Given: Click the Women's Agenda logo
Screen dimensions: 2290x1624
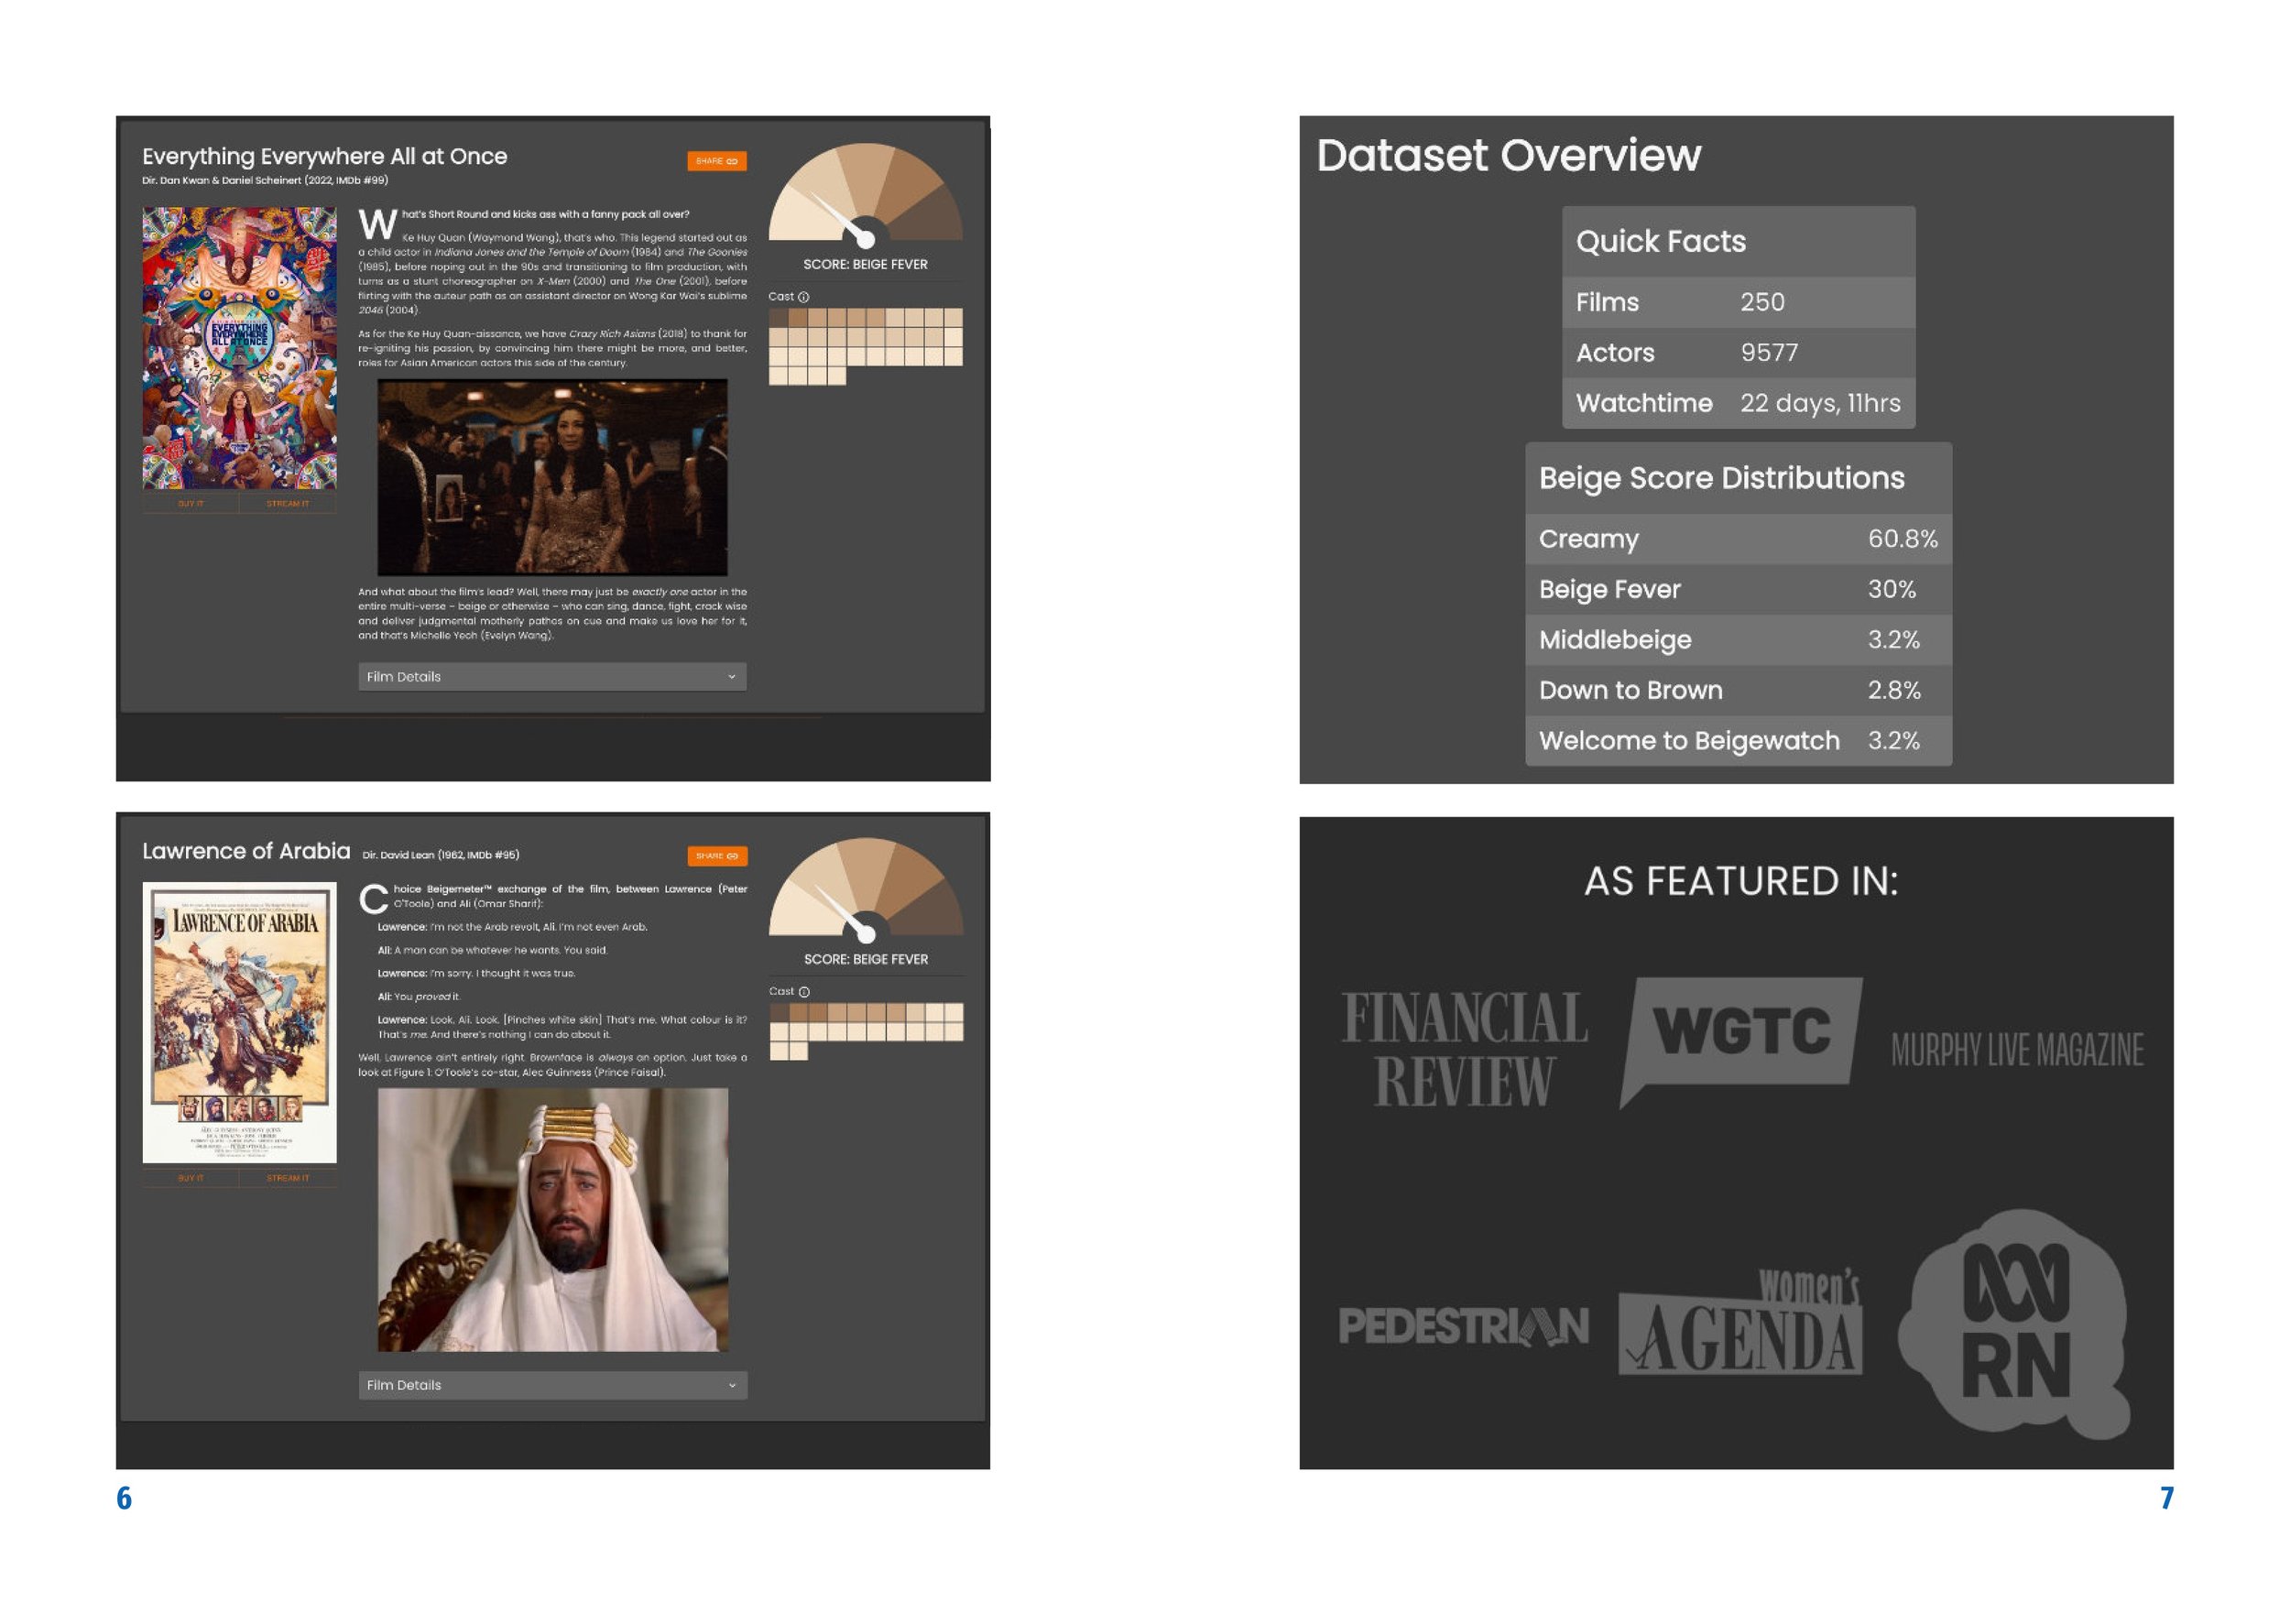Looking at the screenshot, I should (1740, 1322).
